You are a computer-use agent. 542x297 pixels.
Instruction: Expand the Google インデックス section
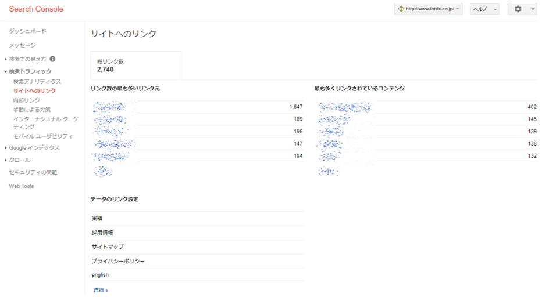click(x=34, y=148)
